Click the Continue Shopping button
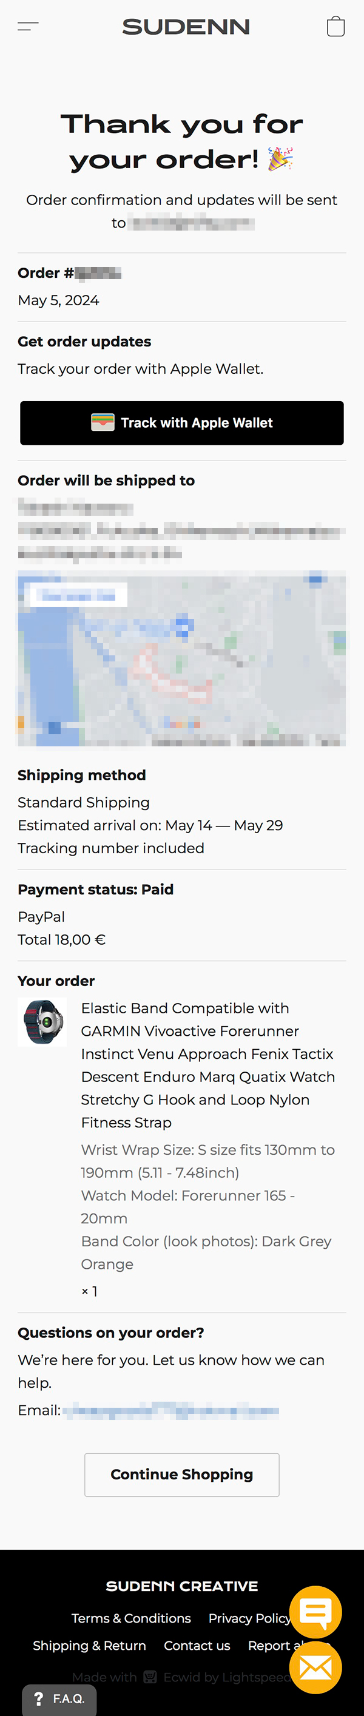 [x=181, y=1475]
